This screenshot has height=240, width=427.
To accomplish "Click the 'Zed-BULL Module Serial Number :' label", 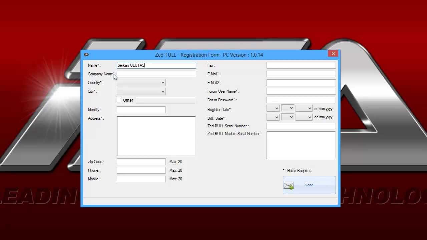I will click(235, 134).
